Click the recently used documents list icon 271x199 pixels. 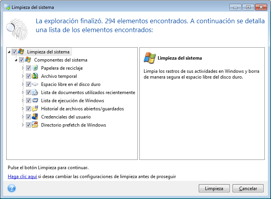pos(35,93)
